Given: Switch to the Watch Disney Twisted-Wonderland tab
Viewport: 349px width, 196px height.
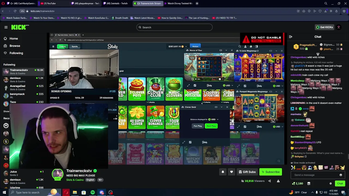Looking at the screenshot, I should 178,4.
